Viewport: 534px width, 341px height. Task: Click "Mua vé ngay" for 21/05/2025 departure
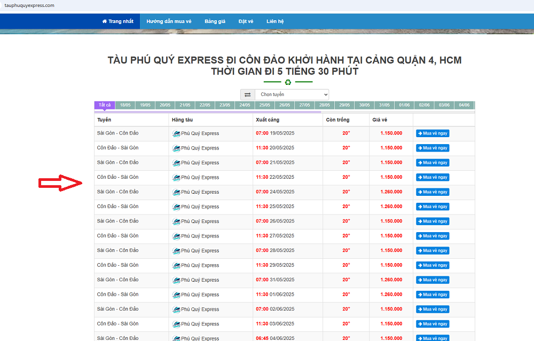433,163
